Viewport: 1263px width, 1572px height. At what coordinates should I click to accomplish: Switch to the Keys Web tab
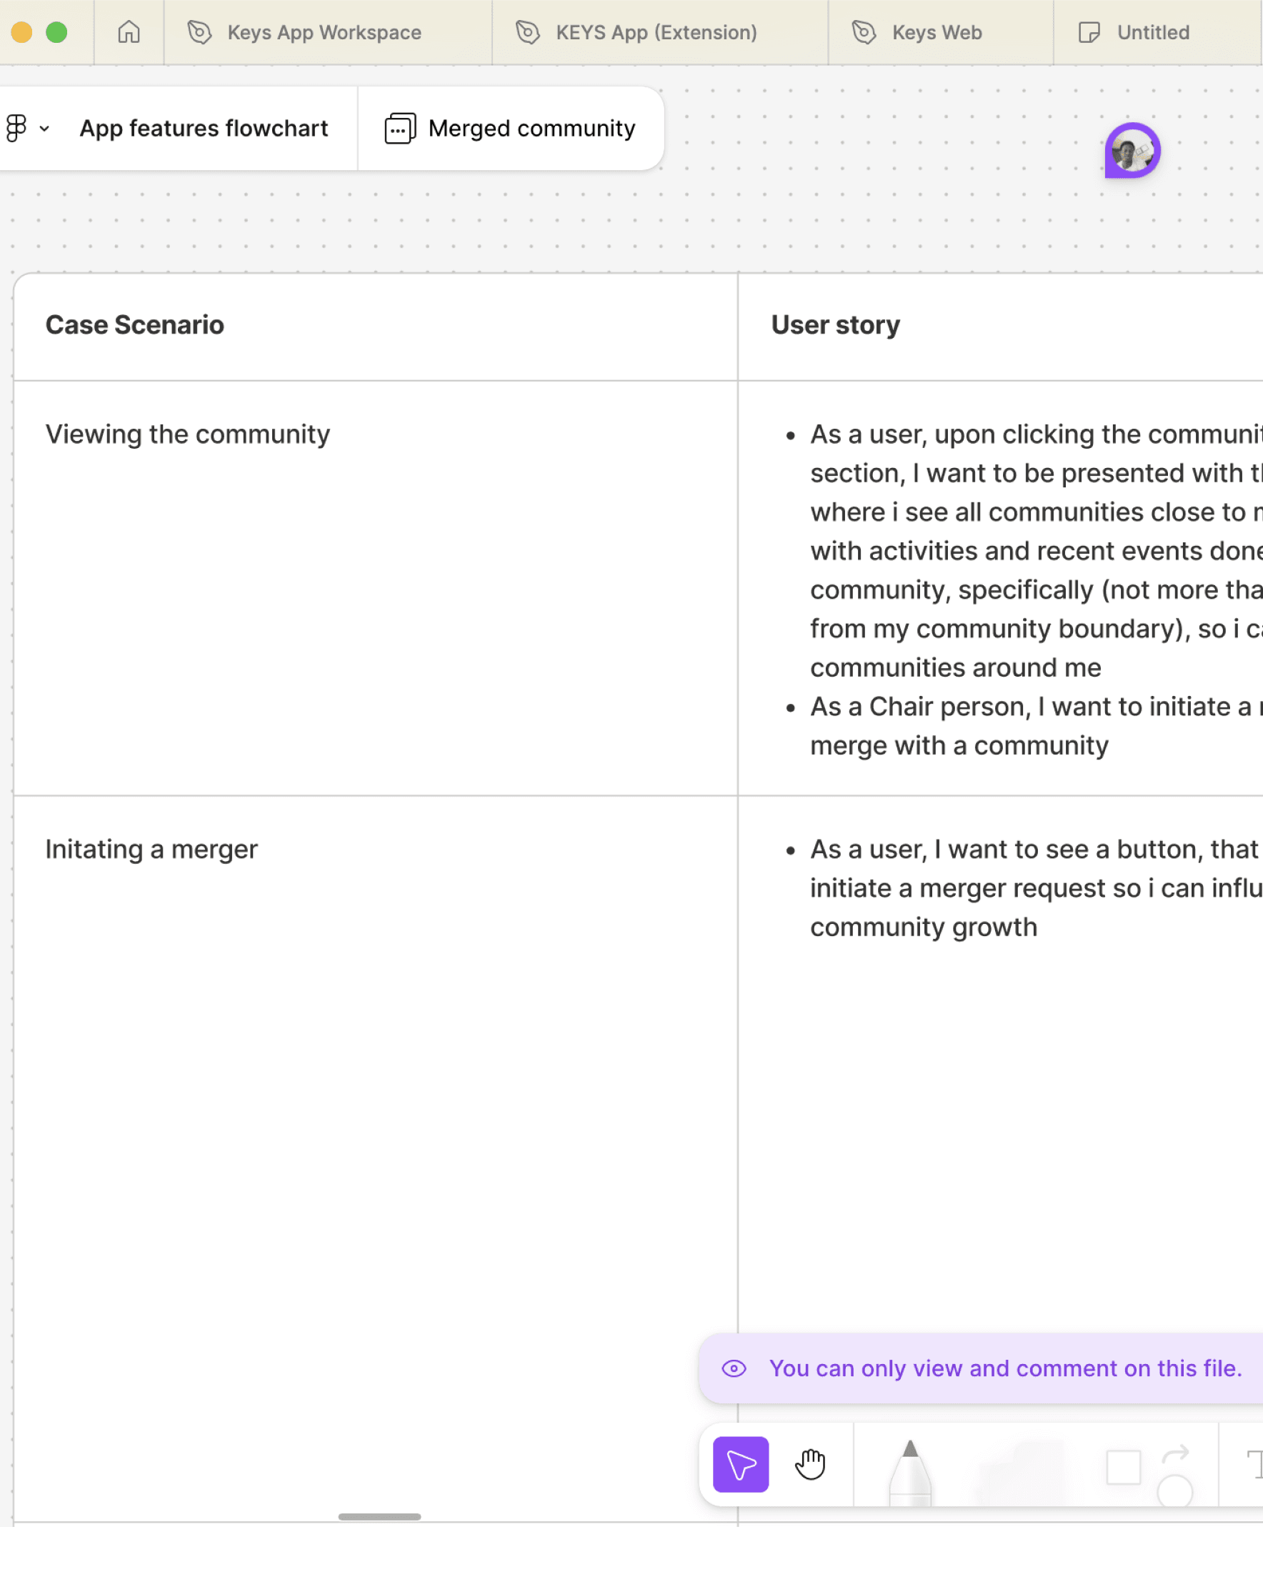tap(937, 32)
